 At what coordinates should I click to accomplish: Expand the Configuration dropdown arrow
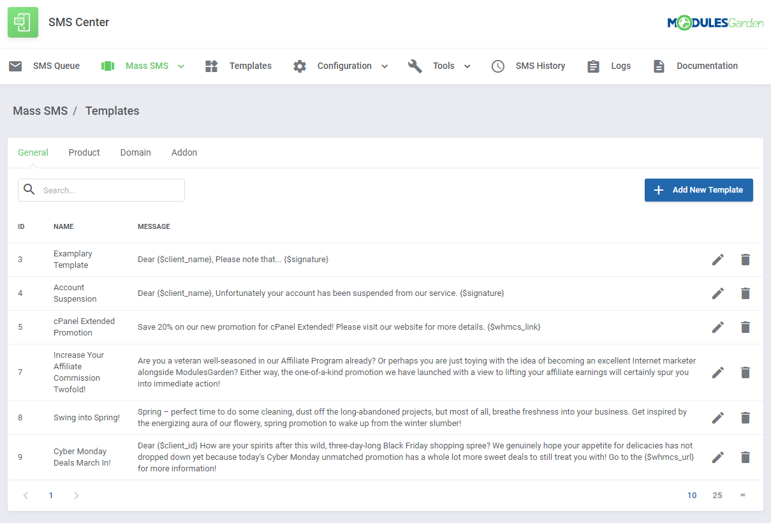pos(385,66)
